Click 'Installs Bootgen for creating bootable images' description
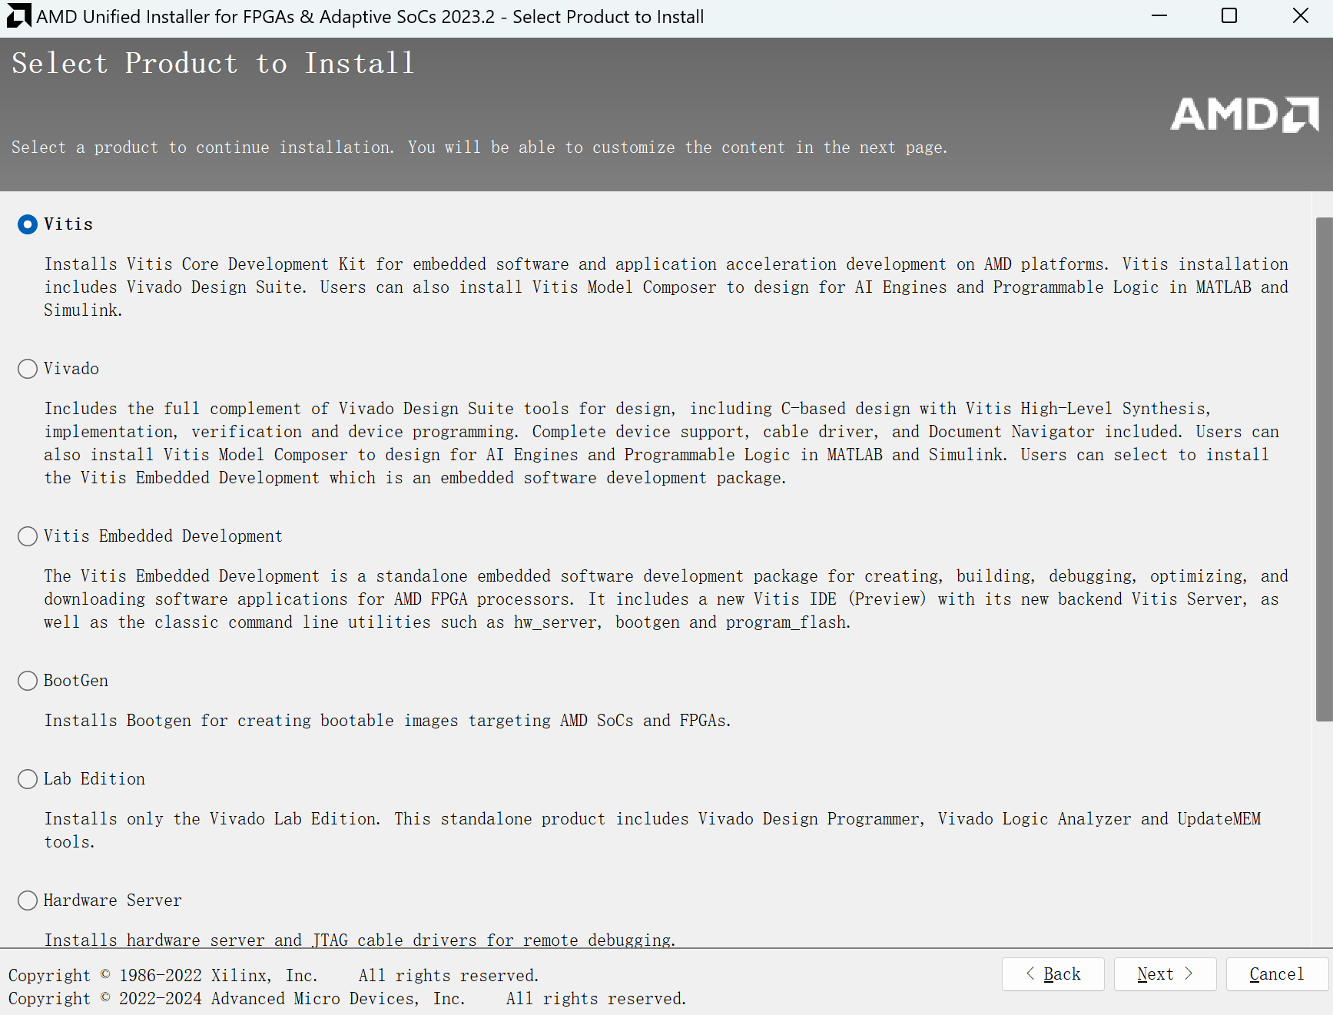 click(x=388, y=721)
